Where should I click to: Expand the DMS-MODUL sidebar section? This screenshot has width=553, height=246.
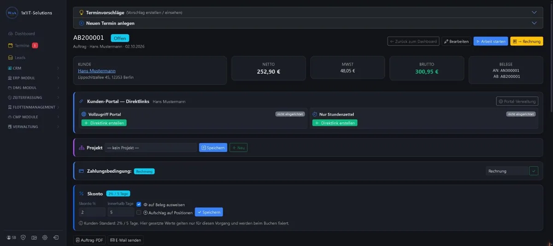tap(33, 88)
